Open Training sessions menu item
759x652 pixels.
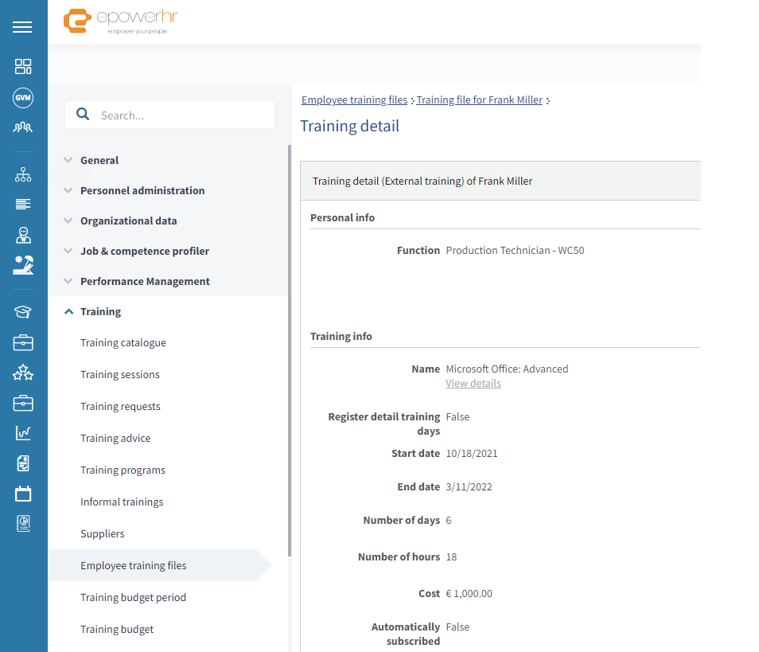point(119,374)
